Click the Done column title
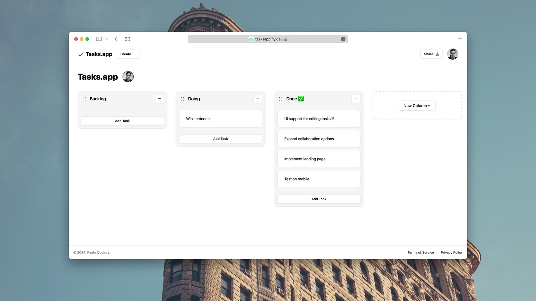The width and height of the screenshot is (536, 301). 295,99
